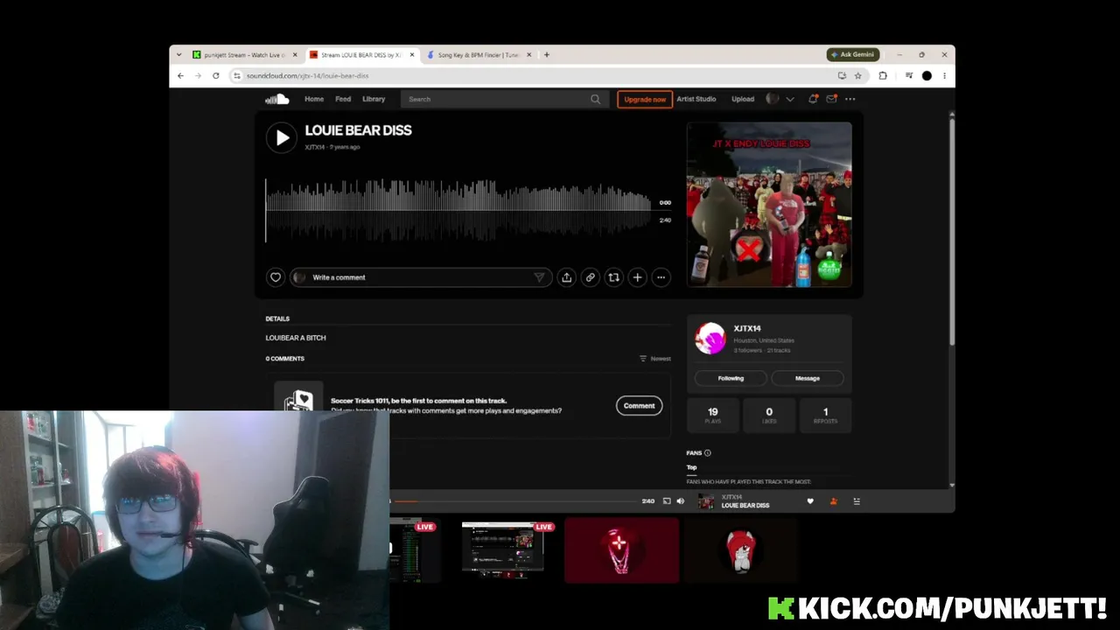This screenshot has width=1120, height=630.
Task: Repost the track using repost icon
Action: (x=614, y=277)
